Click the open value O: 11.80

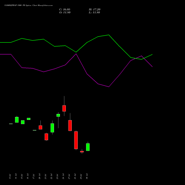click(65, 13)
